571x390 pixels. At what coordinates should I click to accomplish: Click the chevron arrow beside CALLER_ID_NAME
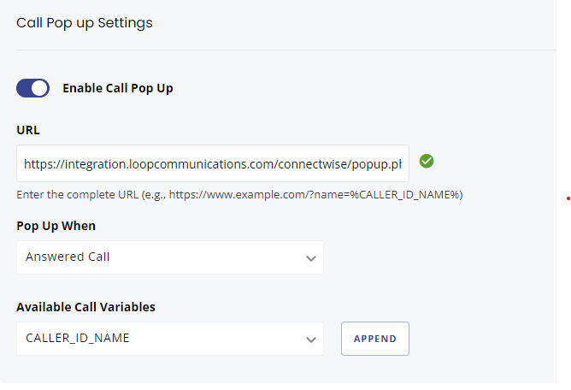[311, 340]
